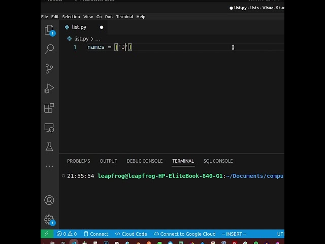Click the Connect status bar button
Screen dimensions: 325x244
point(96,234)
